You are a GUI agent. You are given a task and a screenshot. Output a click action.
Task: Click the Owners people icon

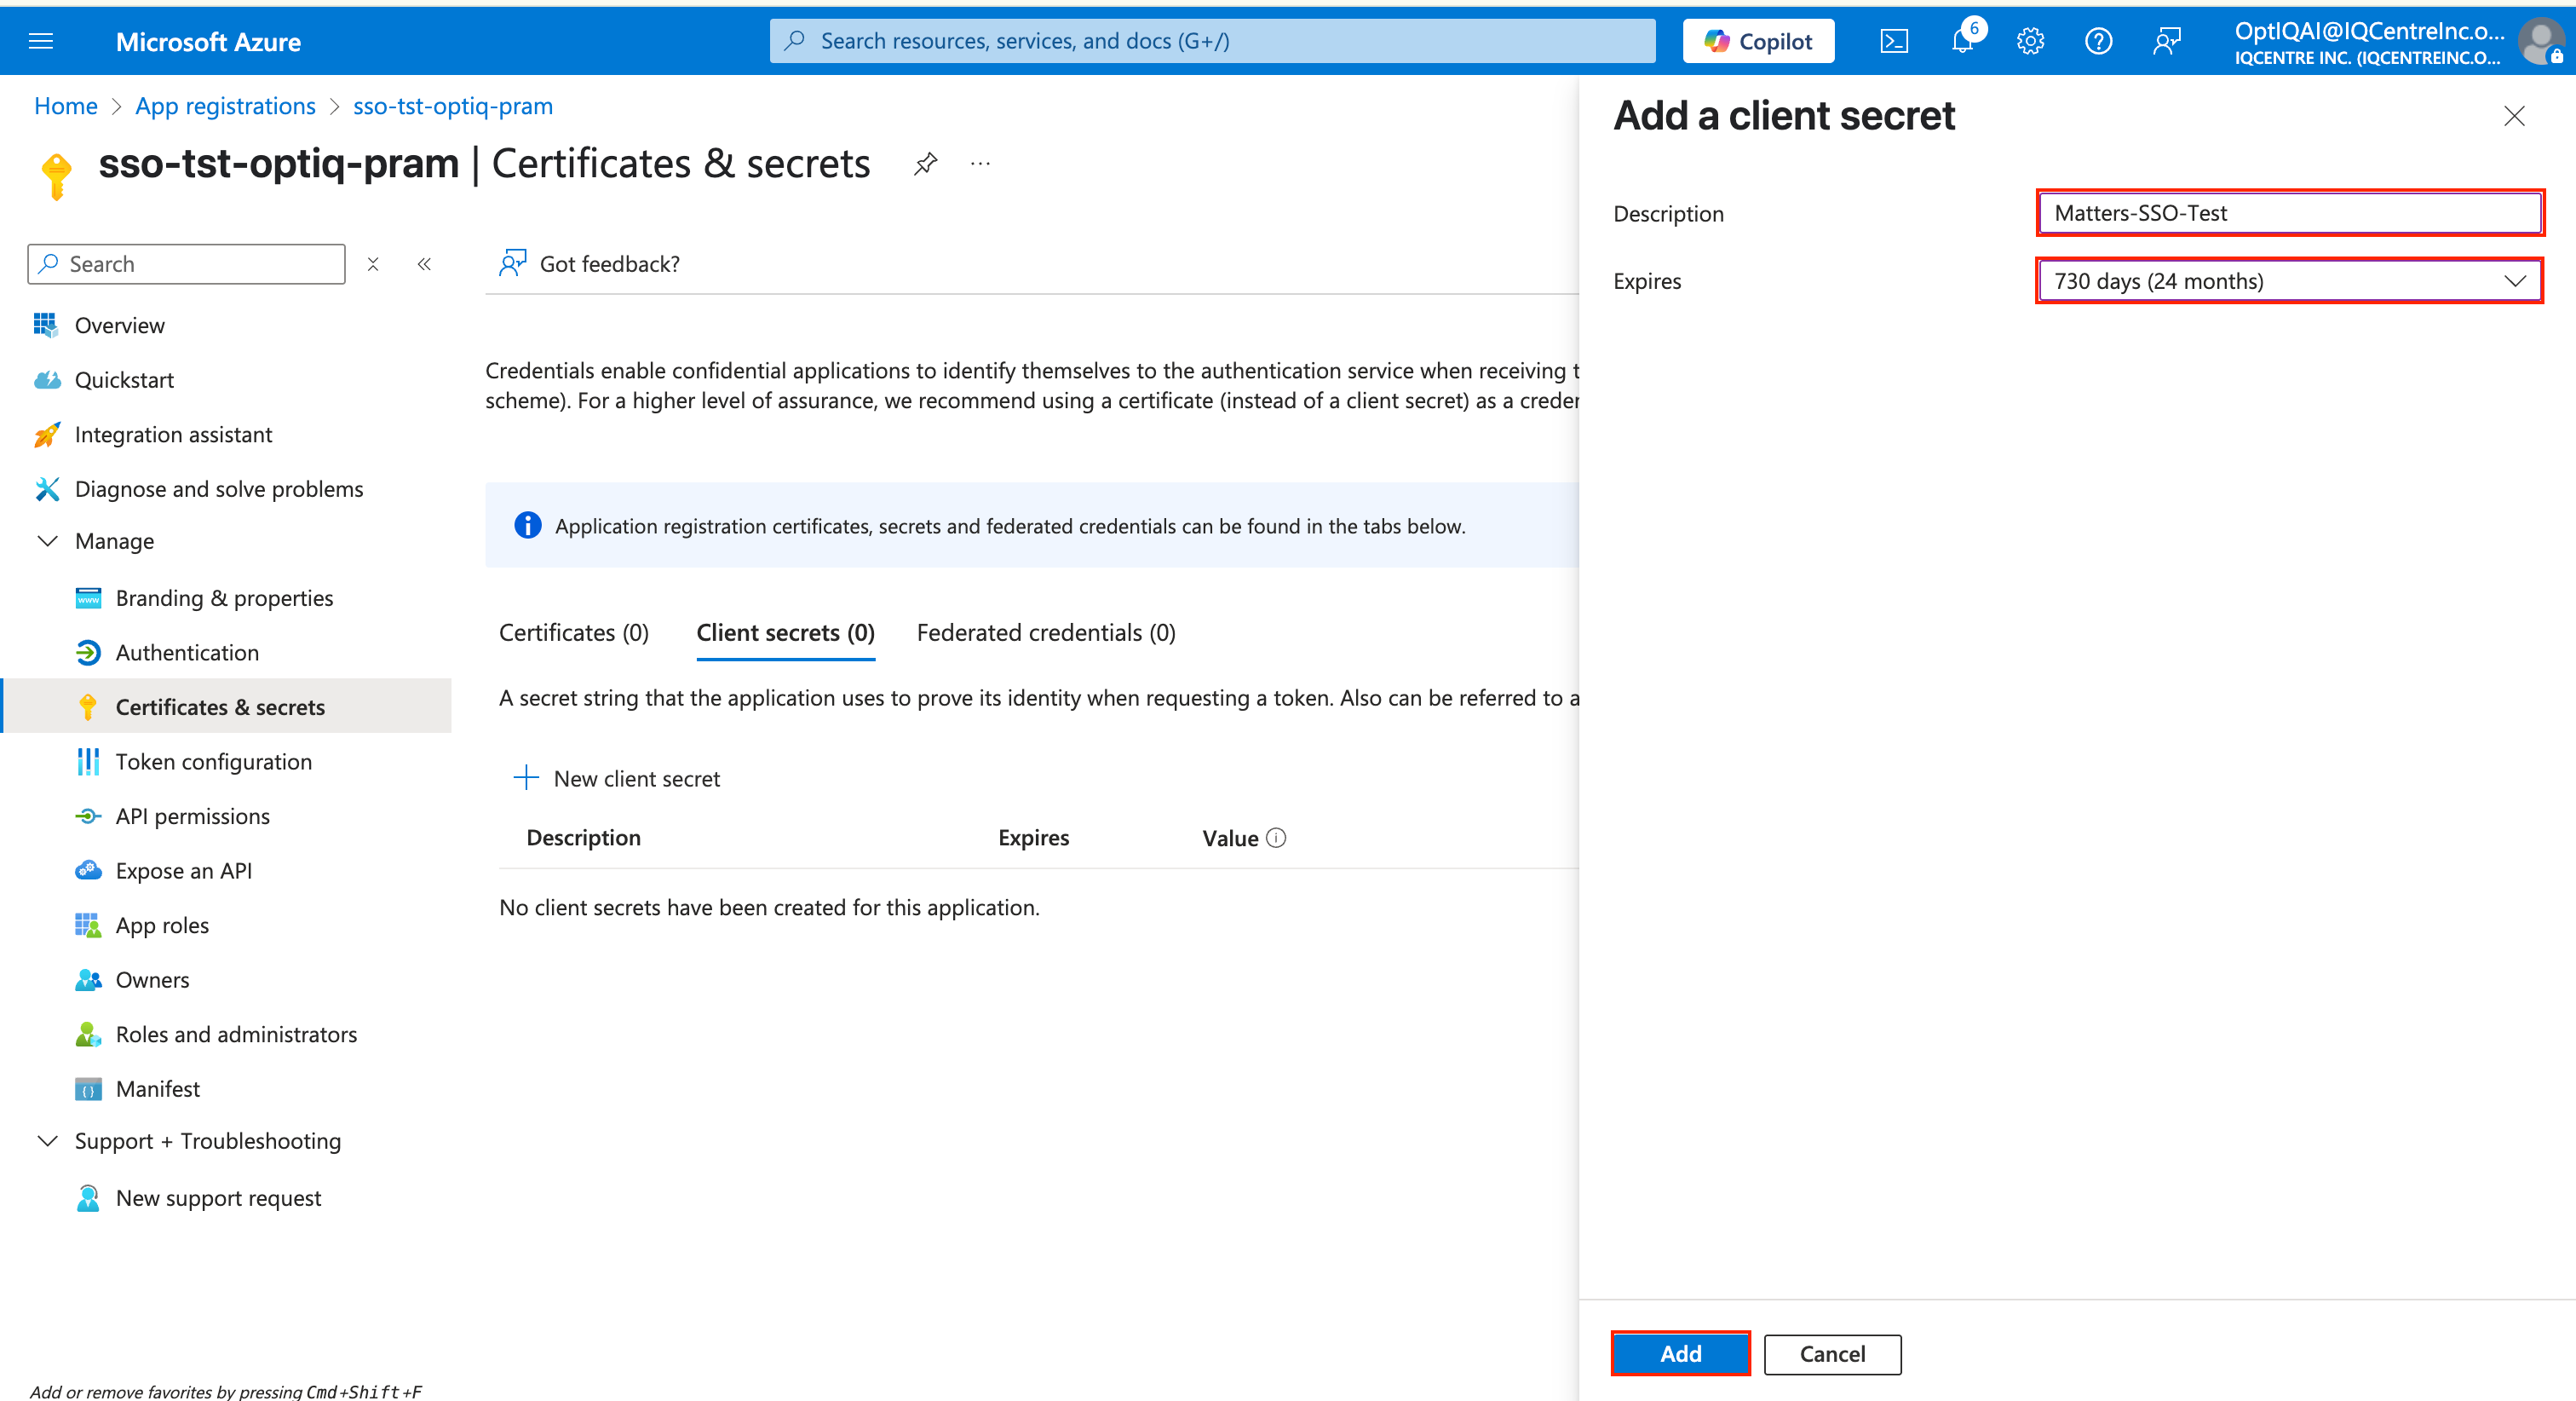click(88, 980)
